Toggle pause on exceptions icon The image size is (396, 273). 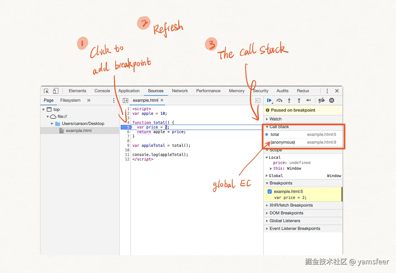tap(332, 100)
